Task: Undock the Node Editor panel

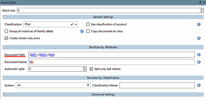Action: (x=200, y=2)
